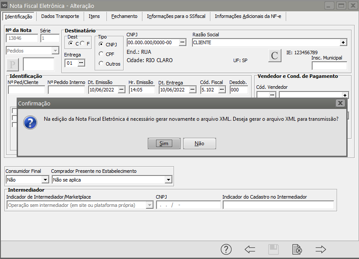Select the Outros type radio option

101,64
